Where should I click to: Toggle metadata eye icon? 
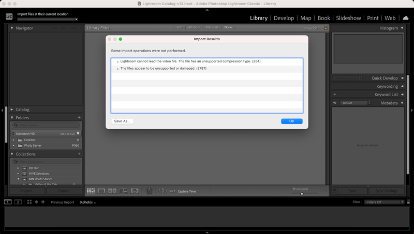point(335,103)
